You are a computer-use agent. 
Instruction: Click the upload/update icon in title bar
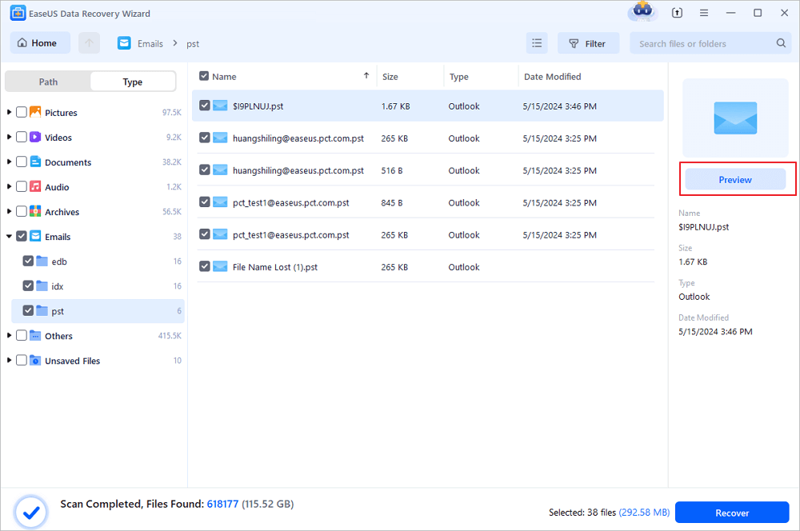click(x=677, y=14)
